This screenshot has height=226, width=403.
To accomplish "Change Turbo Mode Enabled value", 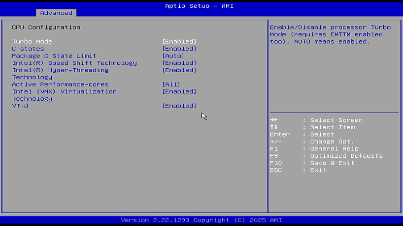I will (179, 41).
